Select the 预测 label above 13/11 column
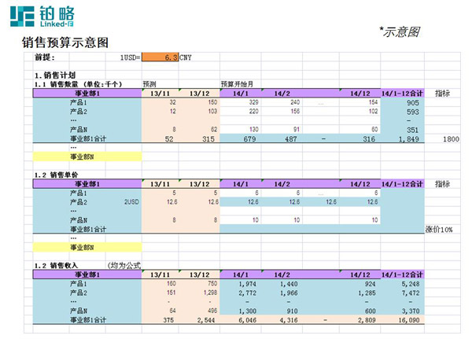The image size is (472, 339). [x=149, y=83]
